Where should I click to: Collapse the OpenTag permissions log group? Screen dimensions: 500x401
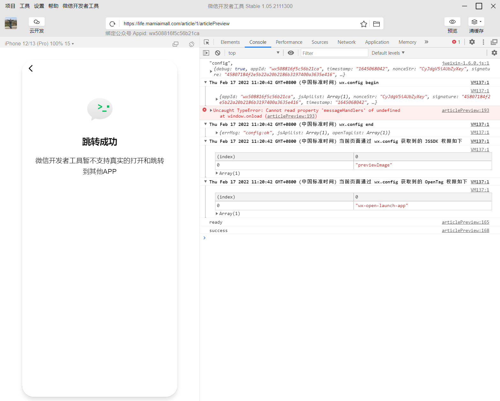click(205, 181)
